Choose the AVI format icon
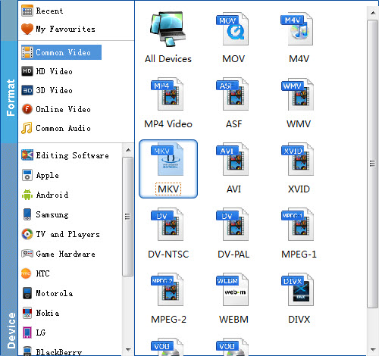Image resolution: width=379 pixels, height=356 pixels. click(233, 159)
